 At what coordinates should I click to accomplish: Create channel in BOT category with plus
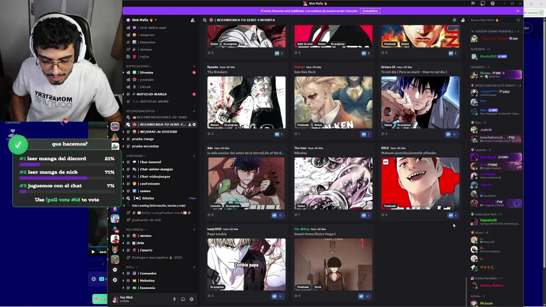tap(194, 267)
